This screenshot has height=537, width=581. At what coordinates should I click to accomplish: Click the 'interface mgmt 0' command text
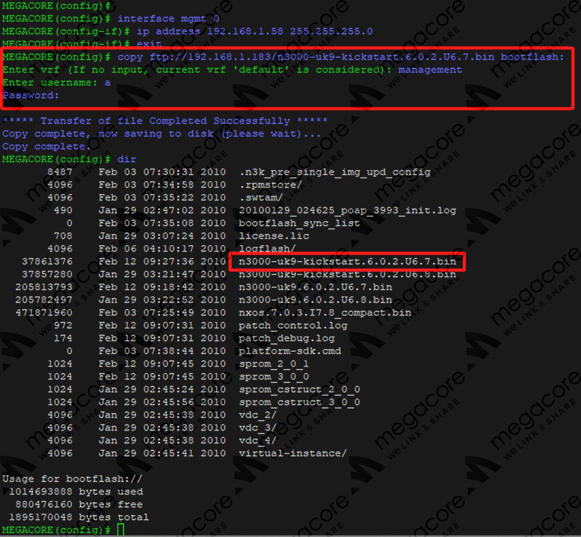(x=168, y=19)
